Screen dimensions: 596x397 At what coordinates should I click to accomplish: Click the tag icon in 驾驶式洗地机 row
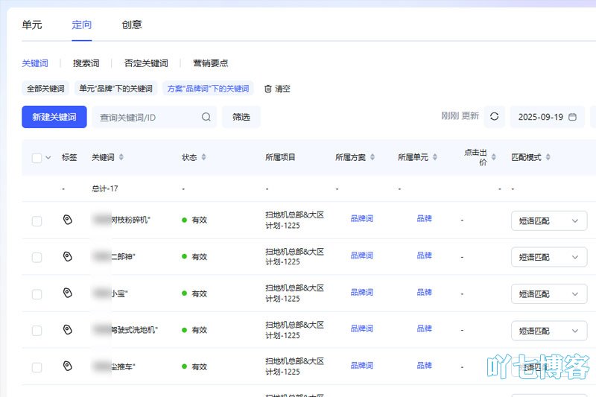pyautogui.click(x=67, y=330)
